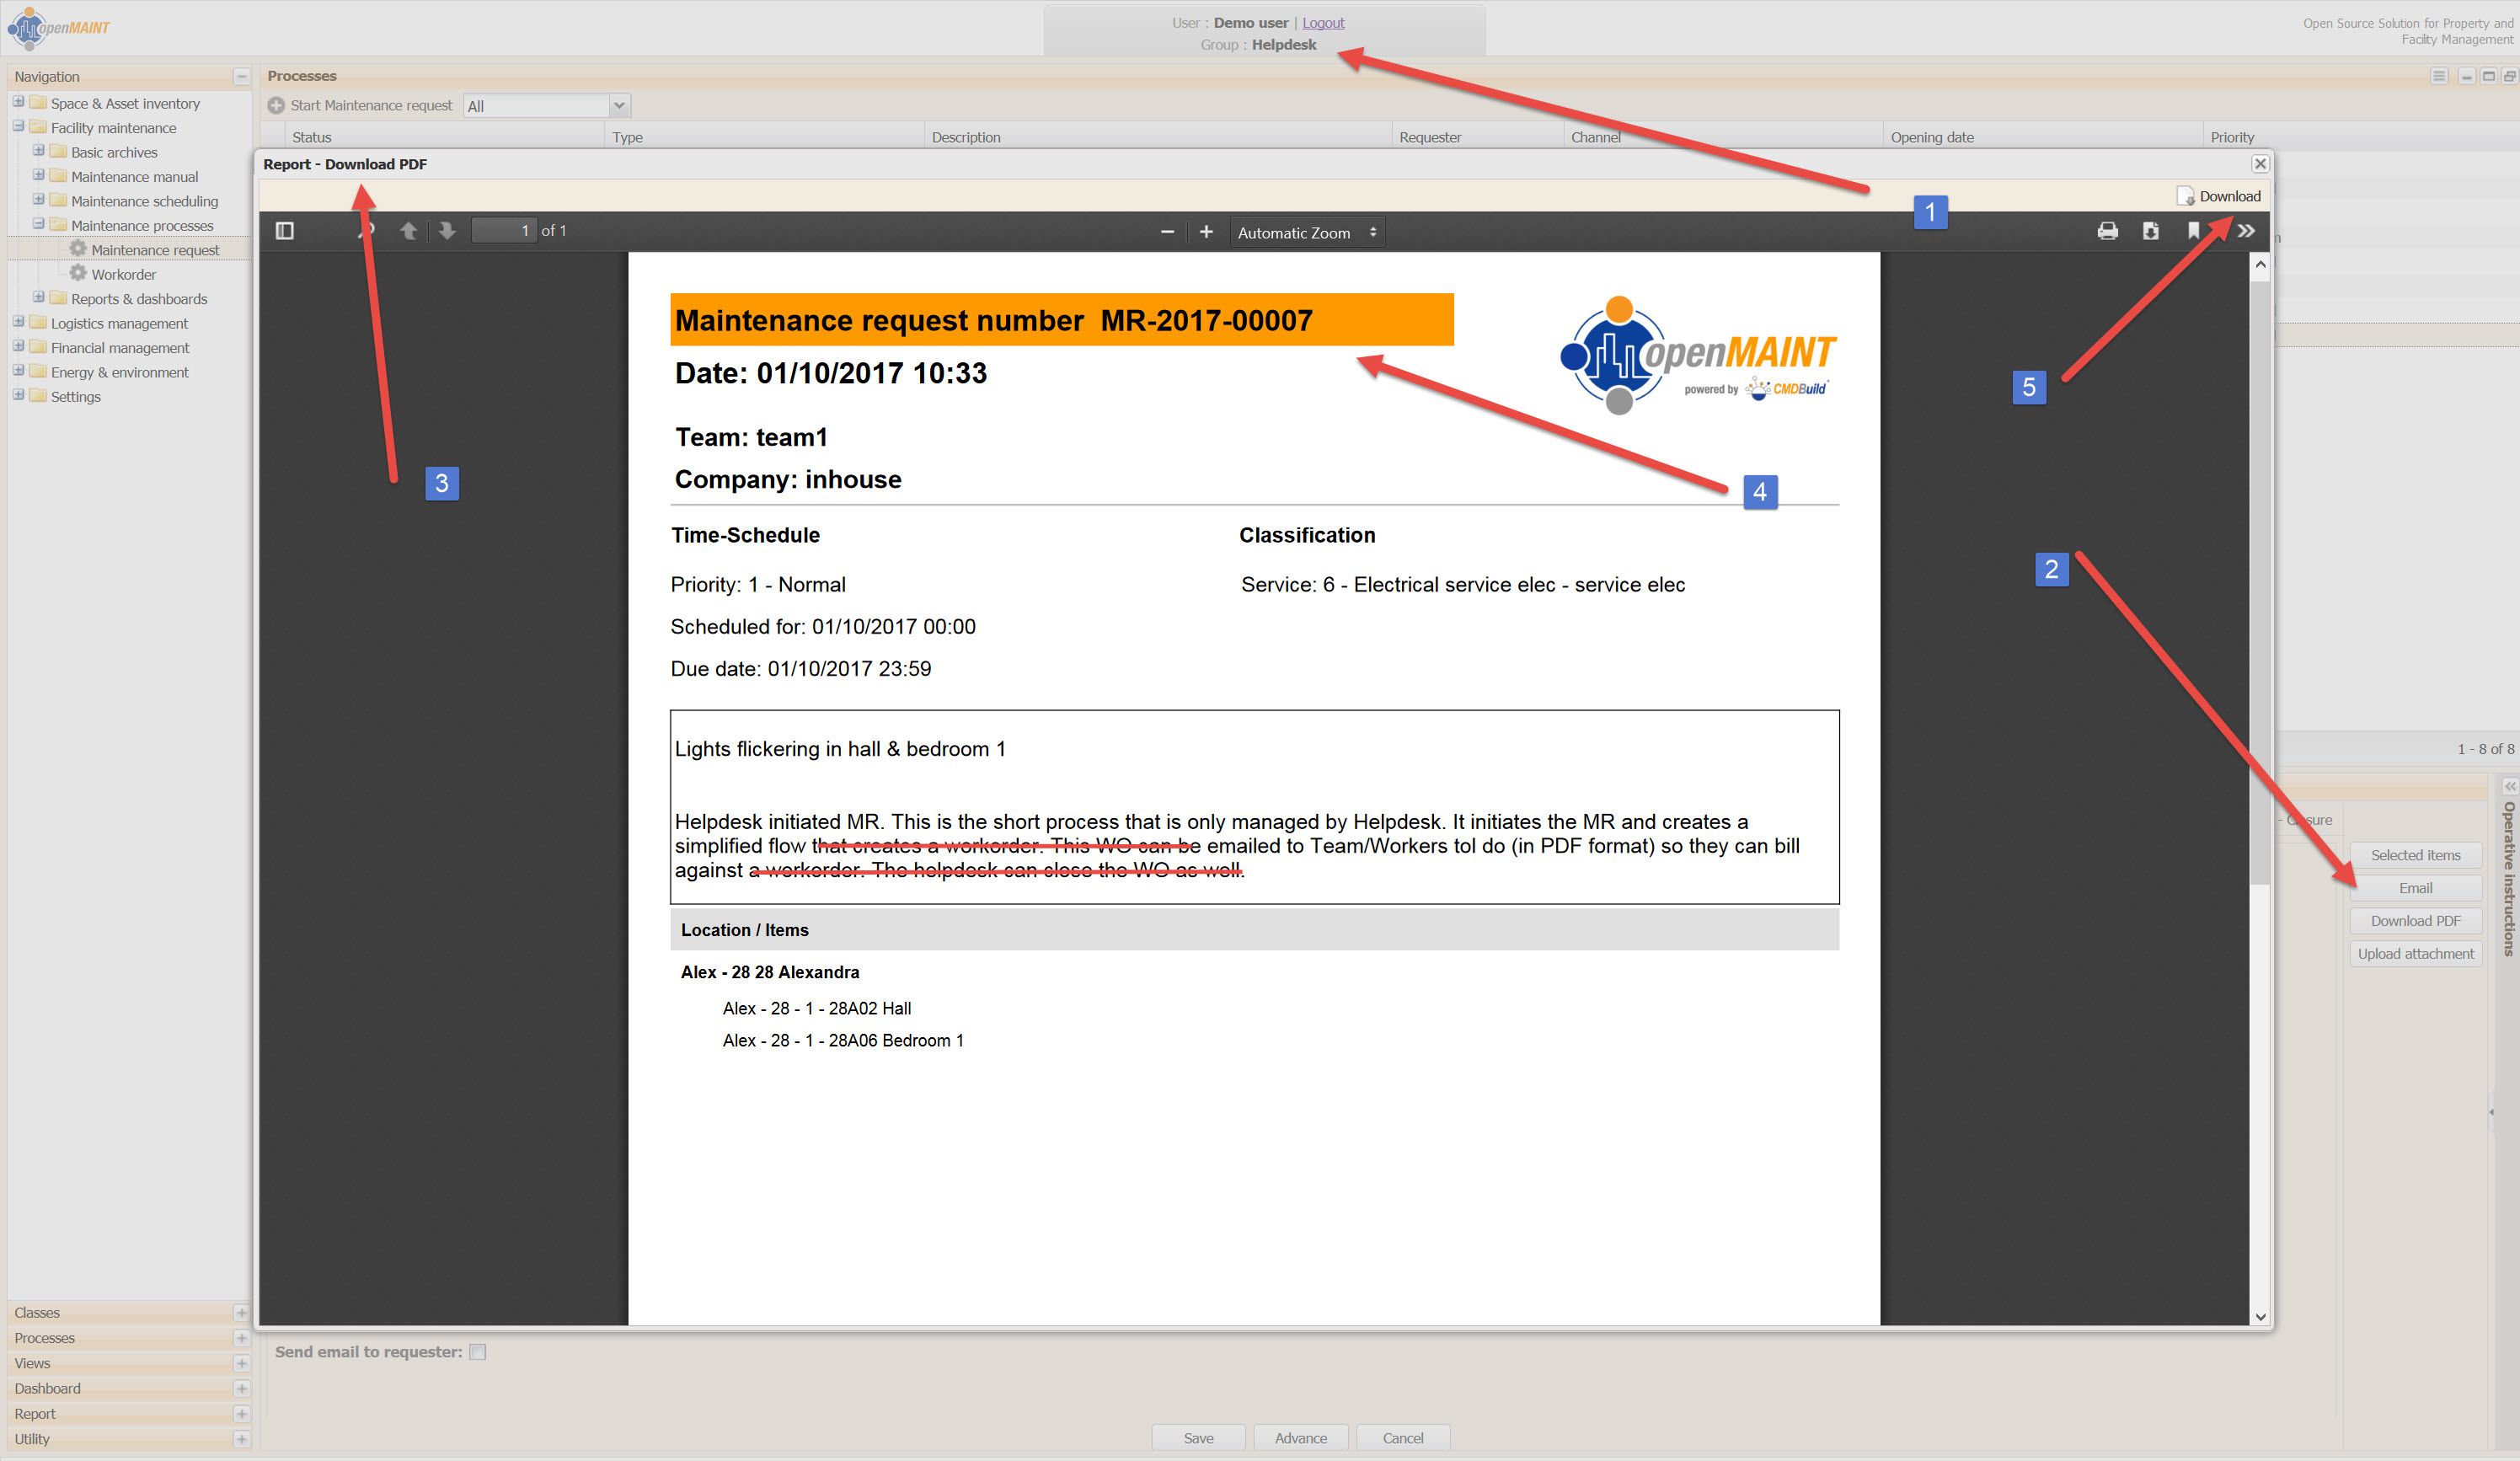Zoom in the PDF document
2520x1461 pixels.
1206,232
